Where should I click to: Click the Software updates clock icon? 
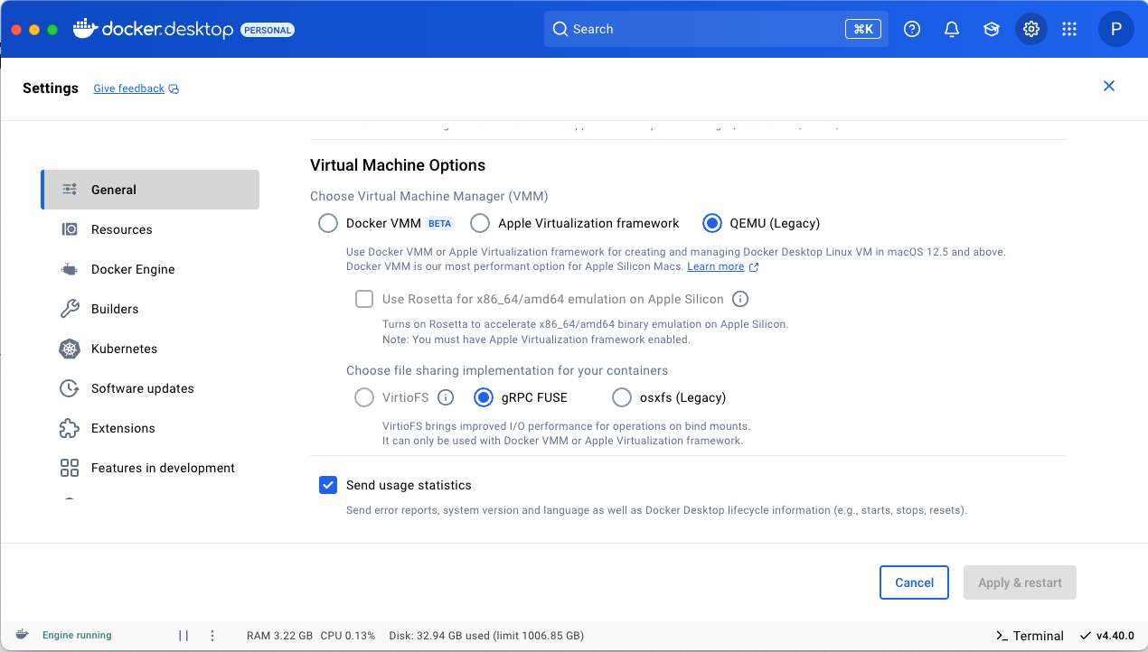point(70,388)
